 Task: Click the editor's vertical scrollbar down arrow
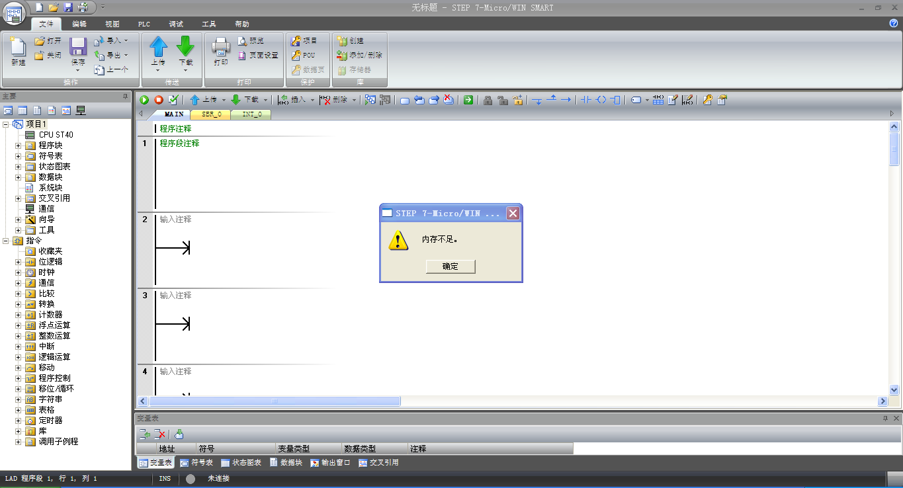(894, 390)
